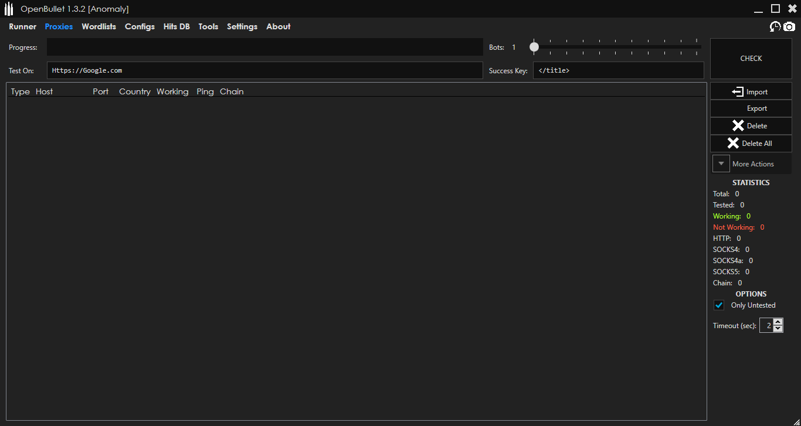Click the OpenBullet logo icon
This screenshot has height=426, width=801.
pyautogui.click(x=9, y=9)
